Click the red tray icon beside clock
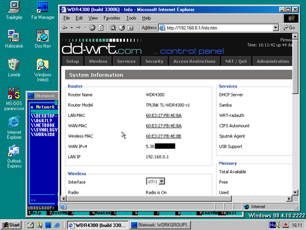The height and width of the screenshot is (230, 306). pos(286,225)
